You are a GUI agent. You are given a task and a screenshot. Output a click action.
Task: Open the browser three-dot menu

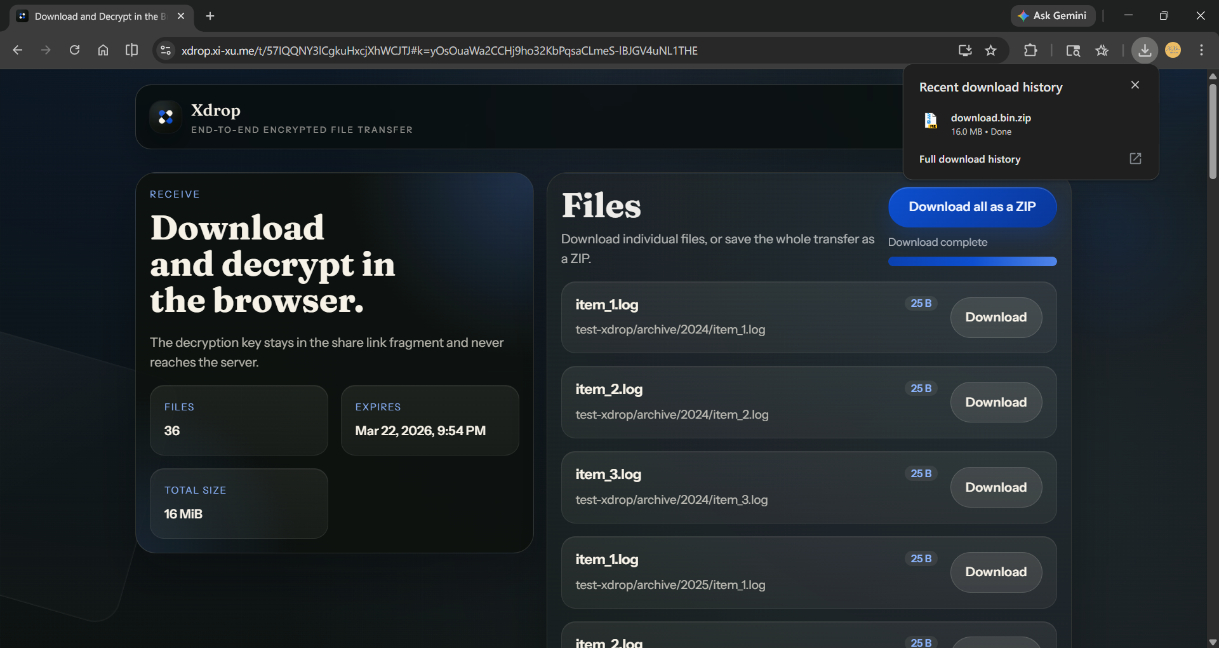coord(1201,50)
